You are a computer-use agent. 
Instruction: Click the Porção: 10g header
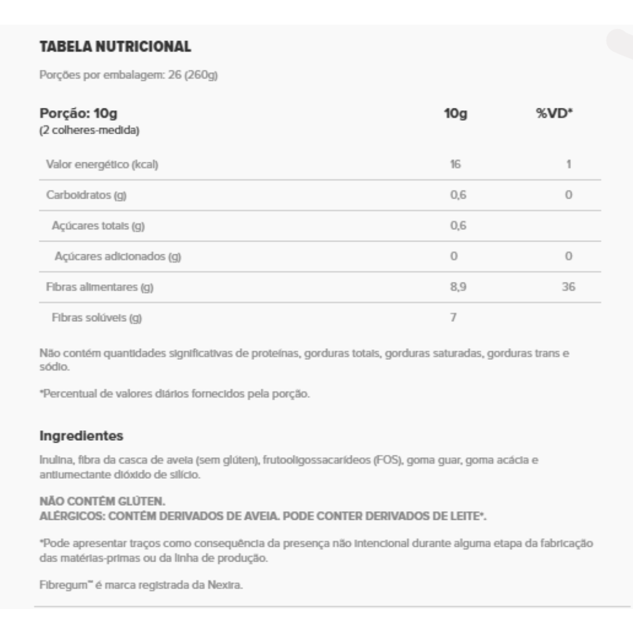click(79, 113)
